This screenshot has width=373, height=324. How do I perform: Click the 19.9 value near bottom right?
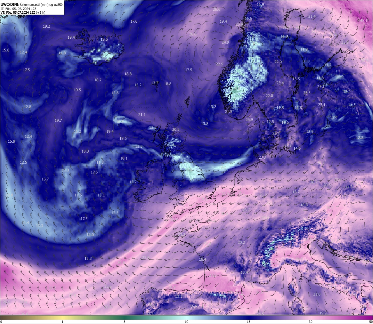coord(323,313)
